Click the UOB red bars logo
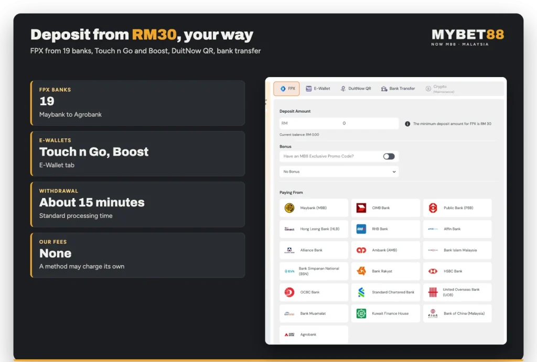The image size is (537, 362). pyautogui.click(x=433, y=292)
